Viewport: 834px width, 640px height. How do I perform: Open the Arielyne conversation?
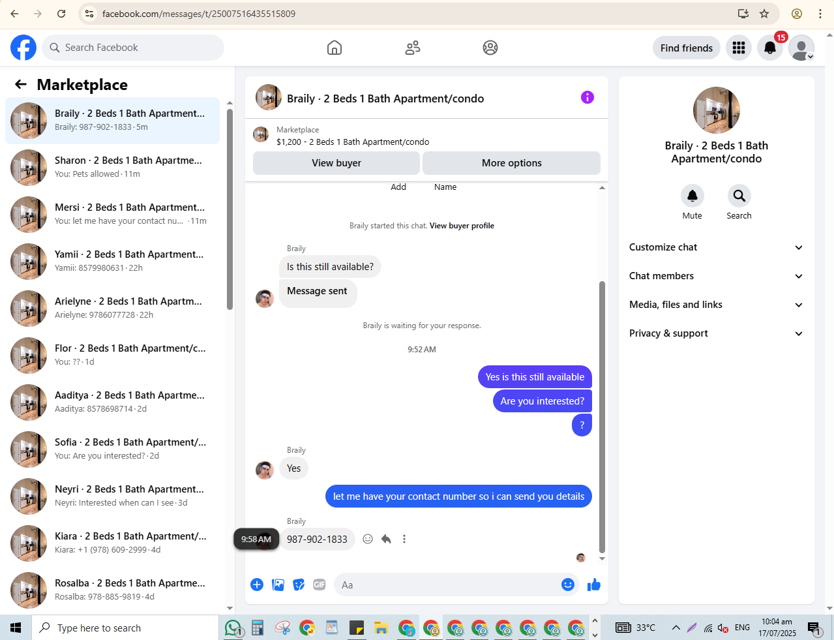[112, 308]
